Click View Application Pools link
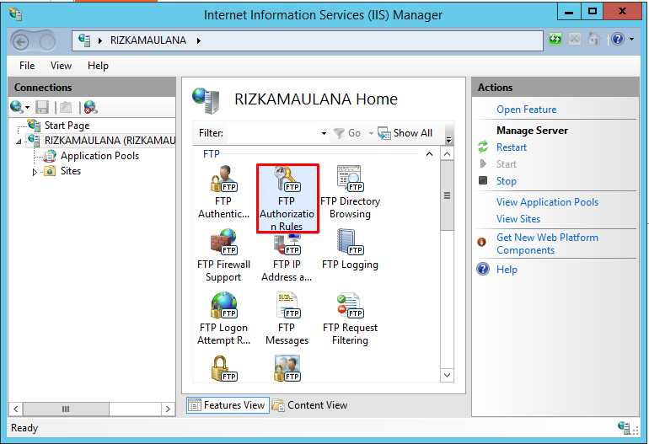Image resolution: width=649 pixels, height=444 pixels. tap(547, 202)
